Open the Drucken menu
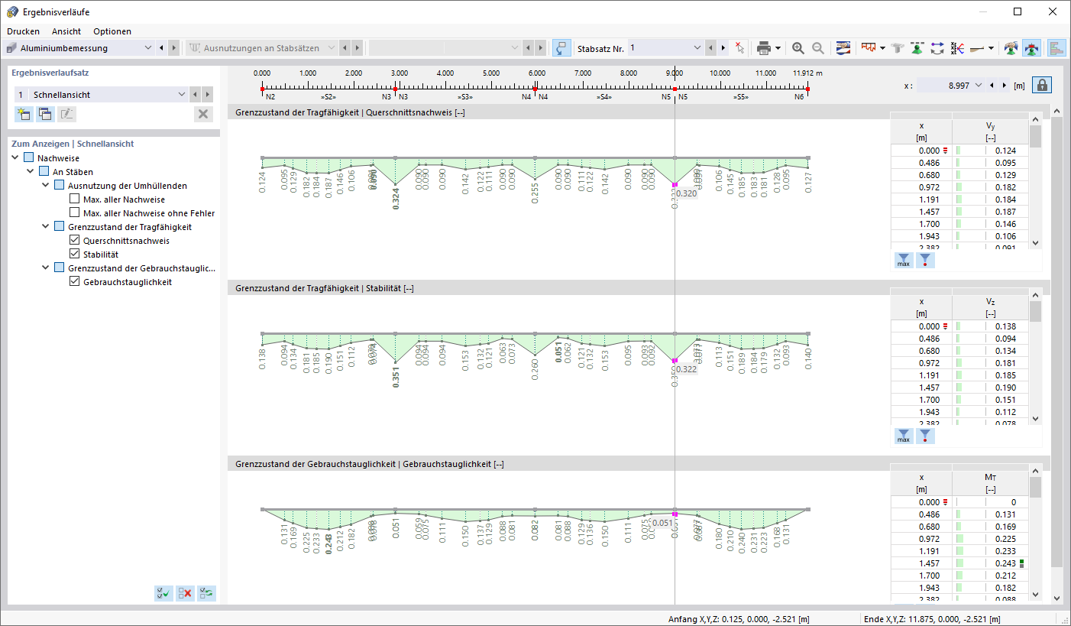Viewport: 1071px width, 626px height. click(23, 31)
